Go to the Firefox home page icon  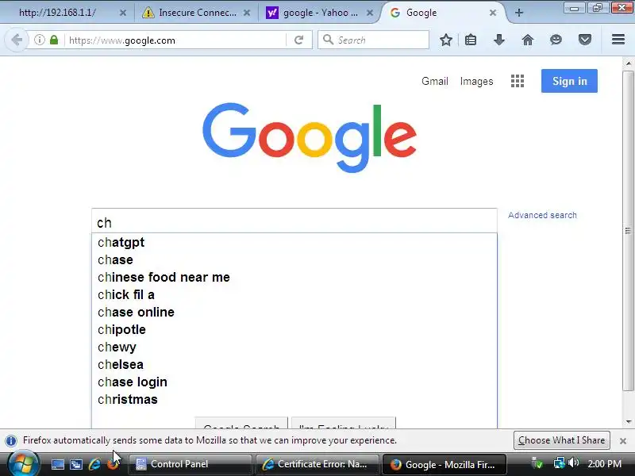click(527, 40)
